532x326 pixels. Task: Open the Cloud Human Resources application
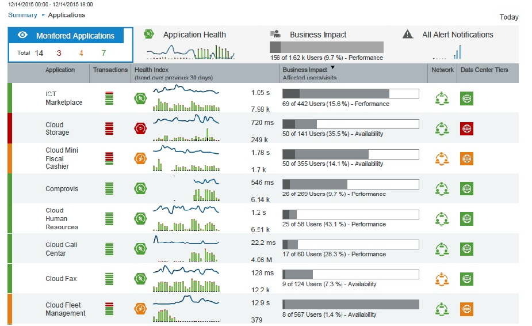click(62, 219)
